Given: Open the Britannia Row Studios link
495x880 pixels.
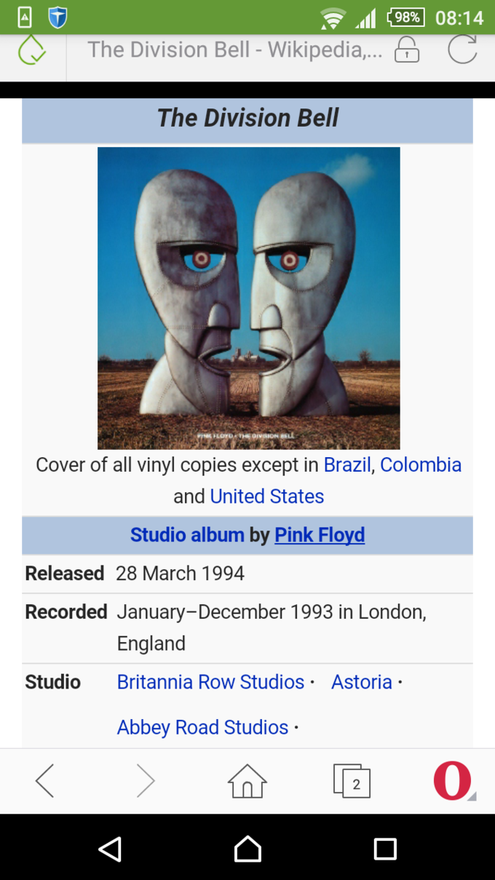Looking at the screenshot, I should pos(210,682).
